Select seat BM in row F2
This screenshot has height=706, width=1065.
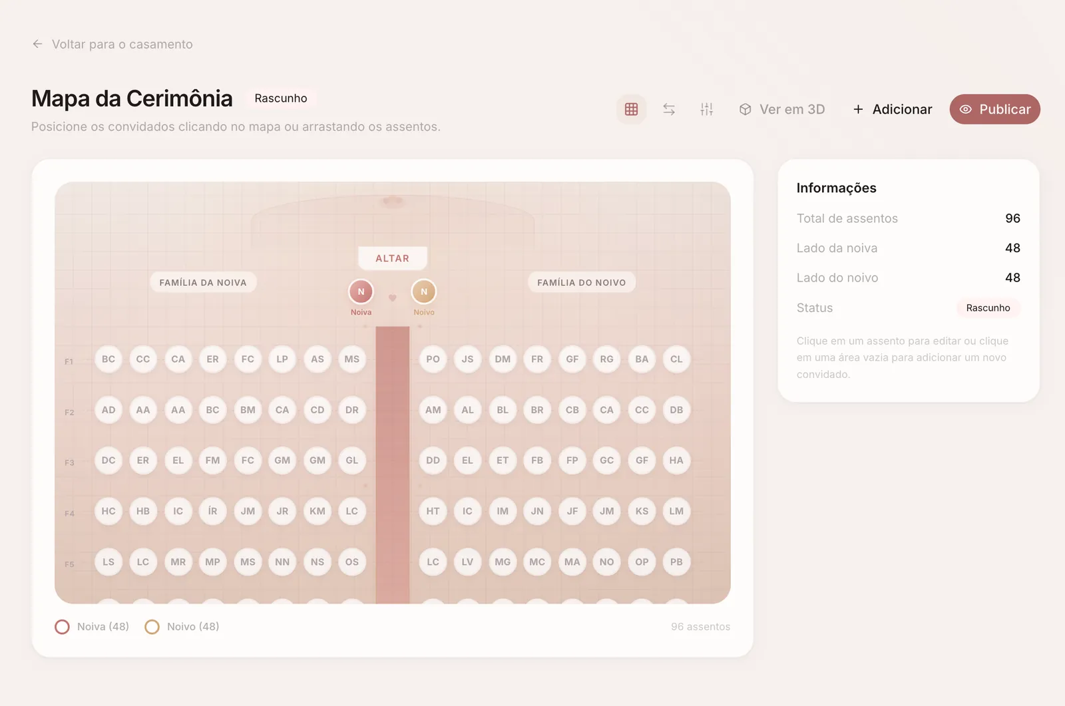pos(248,410)
